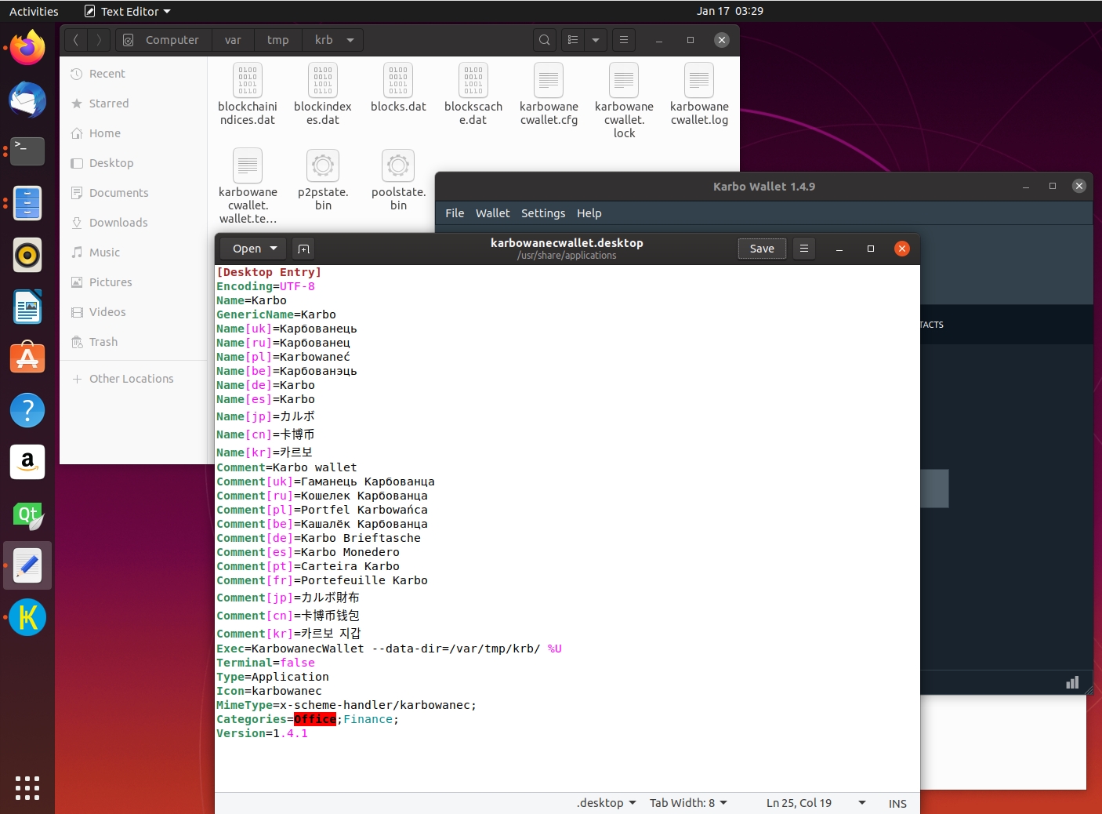This screenshot has height=814, width=1102.
Task: Open Desktop in the Files sidebar
Action: 133,163
